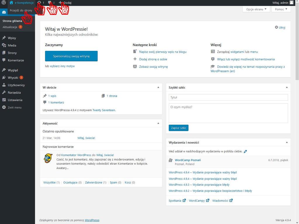This screenshot has height=224, width=299.
Task: Collapse sidebar with Zwiń menu arrow icon
Action: (4, 107)
